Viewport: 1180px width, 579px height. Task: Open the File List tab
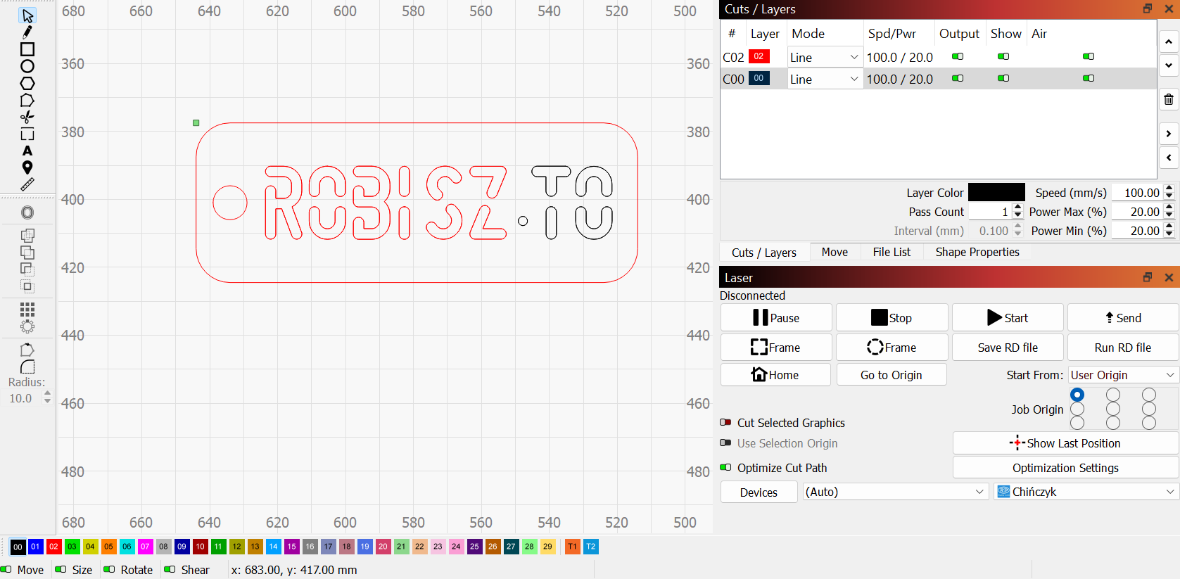891,252
